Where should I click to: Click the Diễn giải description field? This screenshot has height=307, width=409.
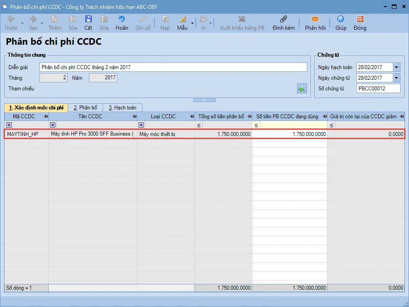(x=173, y=67)
